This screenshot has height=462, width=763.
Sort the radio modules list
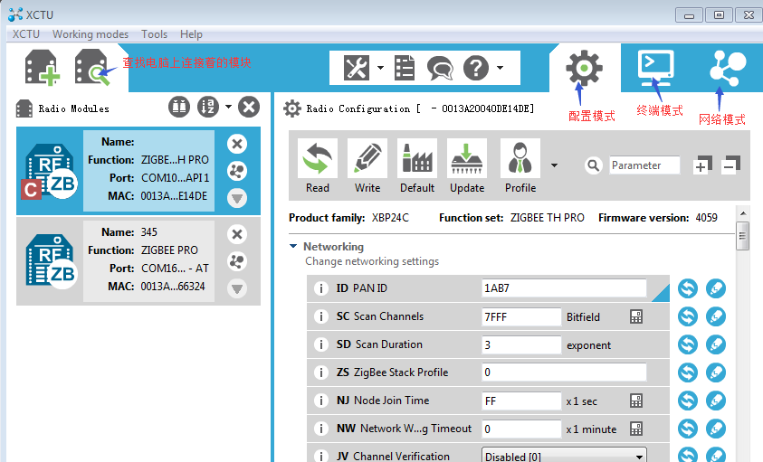(208, 107)
